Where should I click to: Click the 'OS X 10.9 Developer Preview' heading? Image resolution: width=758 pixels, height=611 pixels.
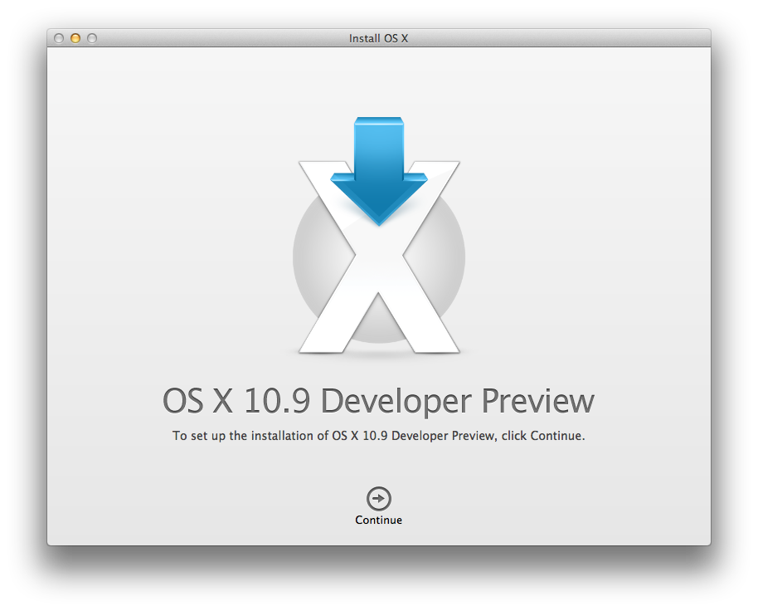378,401
